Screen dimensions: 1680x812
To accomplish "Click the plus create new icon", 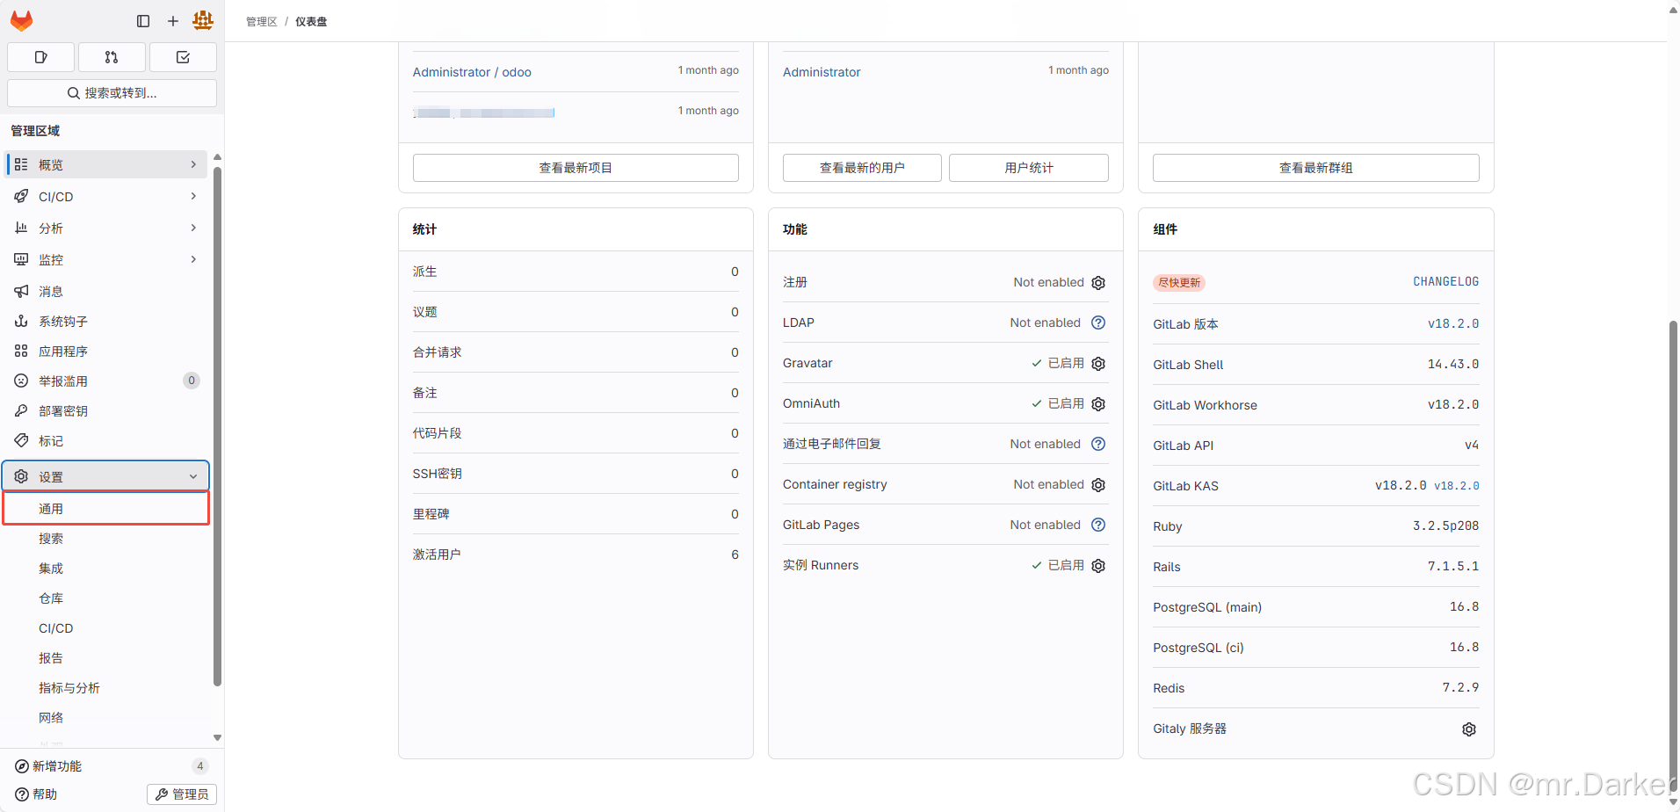I will (173, 21).
